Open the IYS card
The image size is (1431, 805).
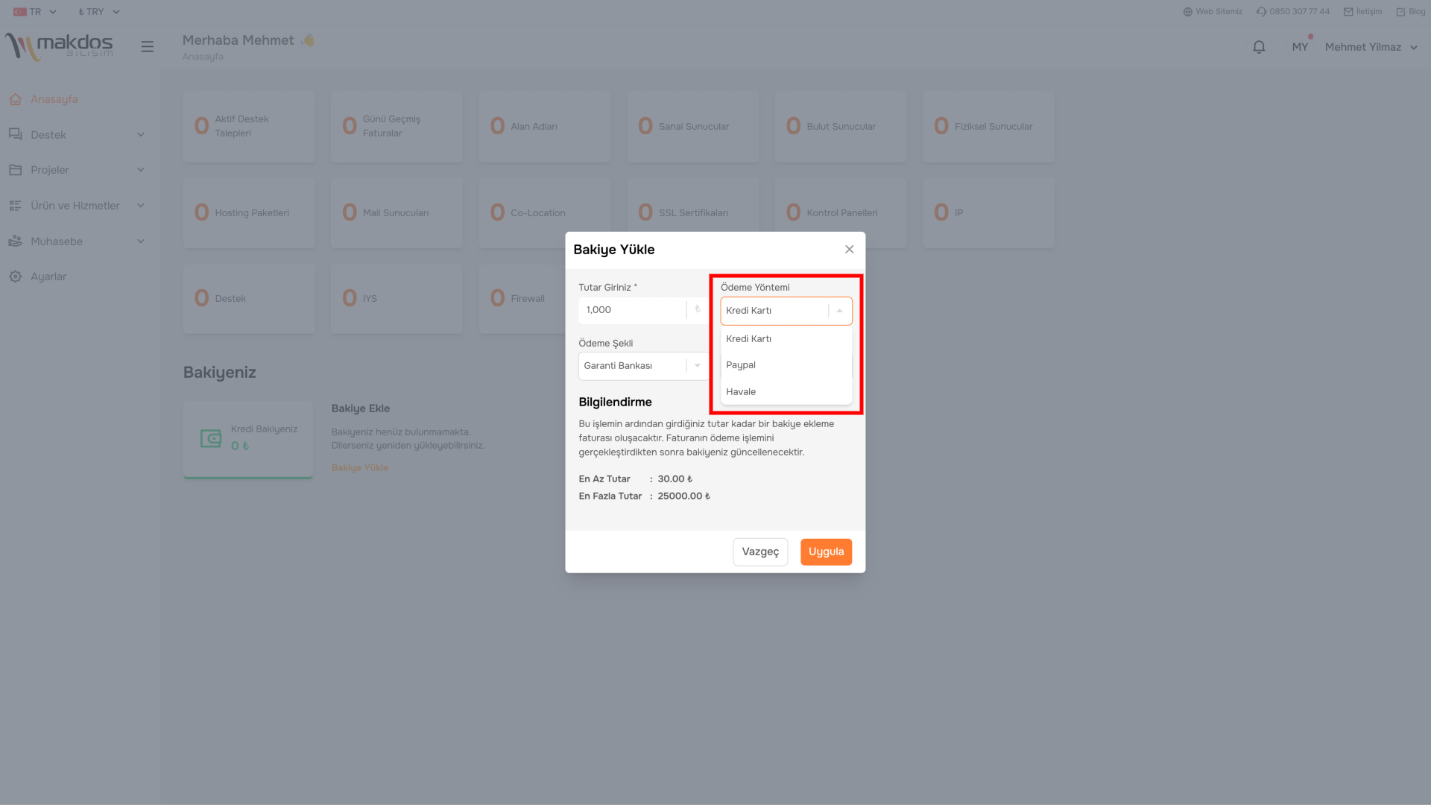click(x=397, y=299)
